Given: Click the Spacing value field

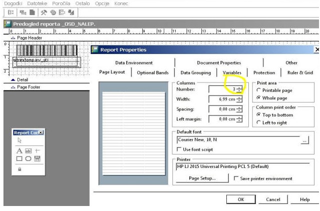Looking at the screenshot, I should [x=222, y=109].
